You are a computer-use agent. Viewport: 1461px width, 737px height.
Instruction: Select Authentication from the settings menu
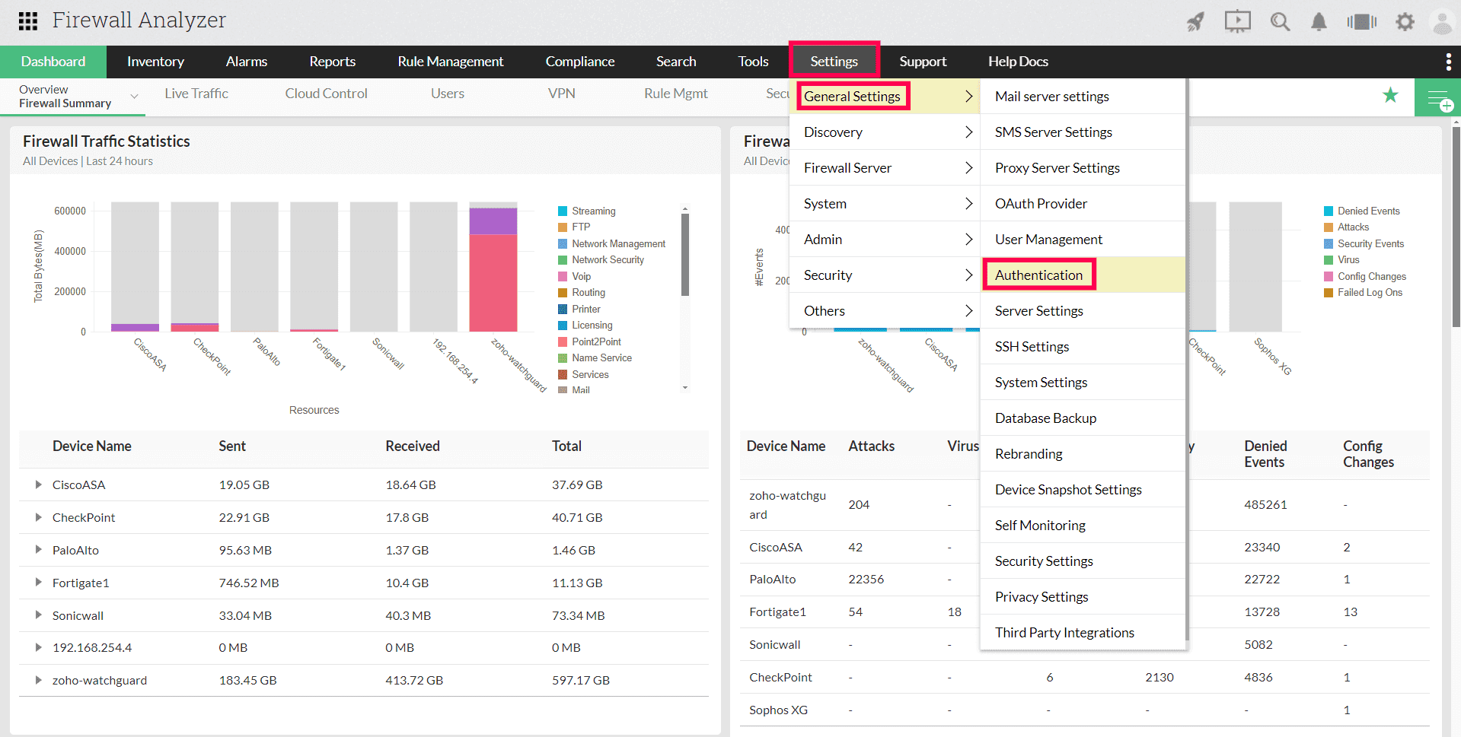(x=1038, y=275)
